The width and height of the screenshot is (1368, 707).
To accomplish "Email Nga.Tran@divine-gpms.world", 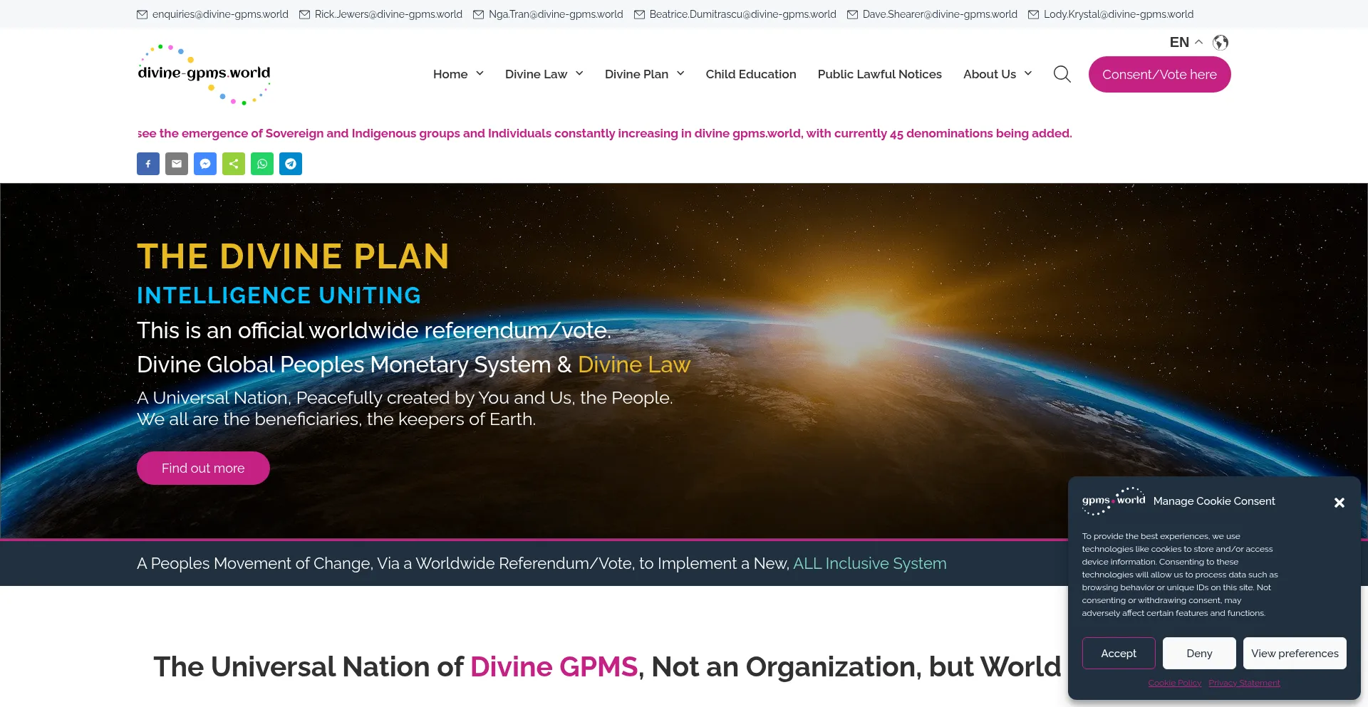I will pyautogui.click(x=556, y=14).
